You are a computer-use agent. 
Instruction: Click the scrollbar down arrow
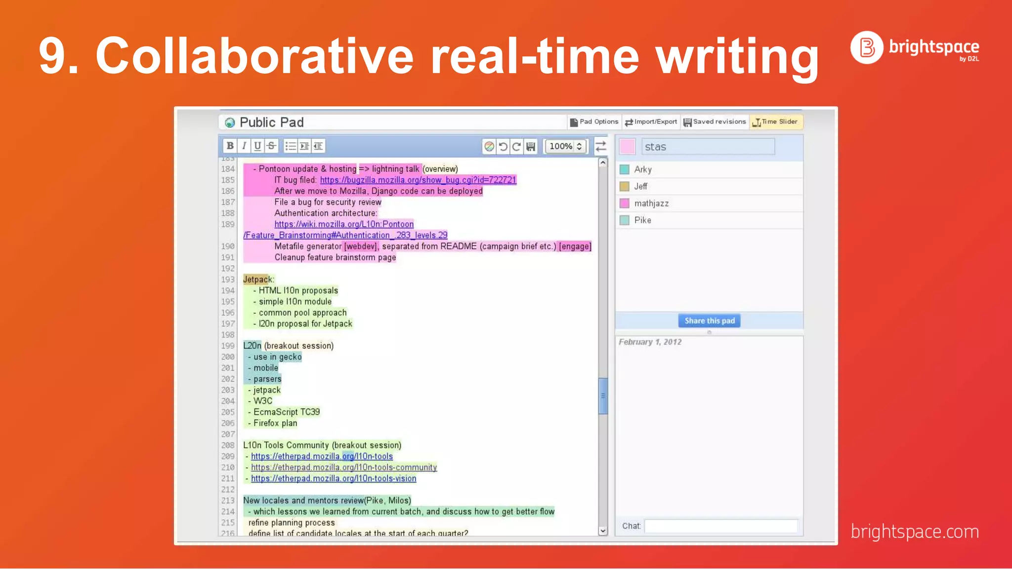603,531
